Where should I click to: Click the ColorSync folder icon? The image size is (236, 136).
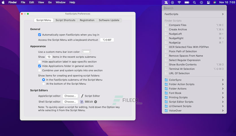pyautogui.click(x=166, y=80)
